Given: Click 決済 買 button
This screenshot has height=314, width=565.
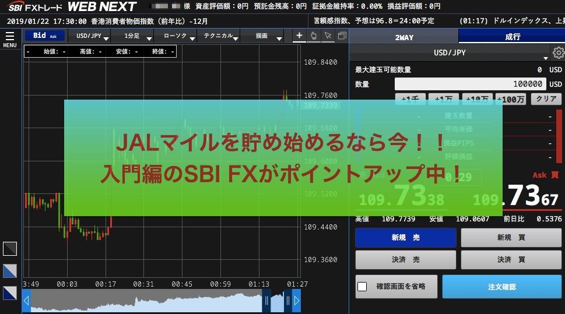Looking at the screenshot, I should coord(511,260).
